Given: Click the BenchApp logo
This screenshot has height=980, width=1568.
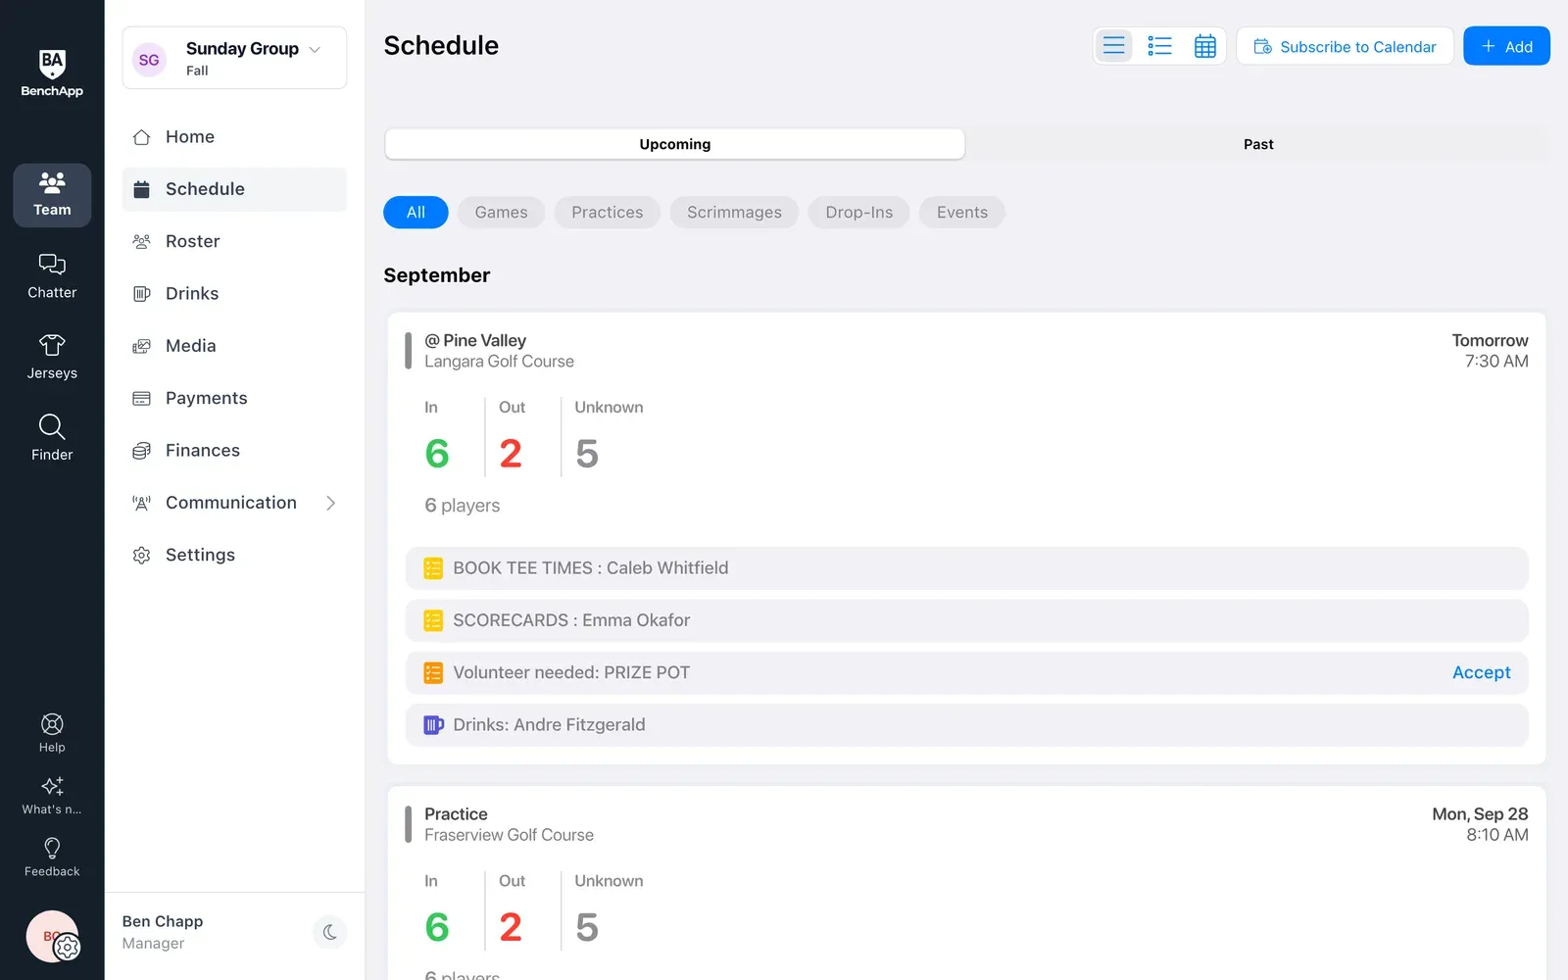Looking at the screenshot, I should (x=52, y=73).
